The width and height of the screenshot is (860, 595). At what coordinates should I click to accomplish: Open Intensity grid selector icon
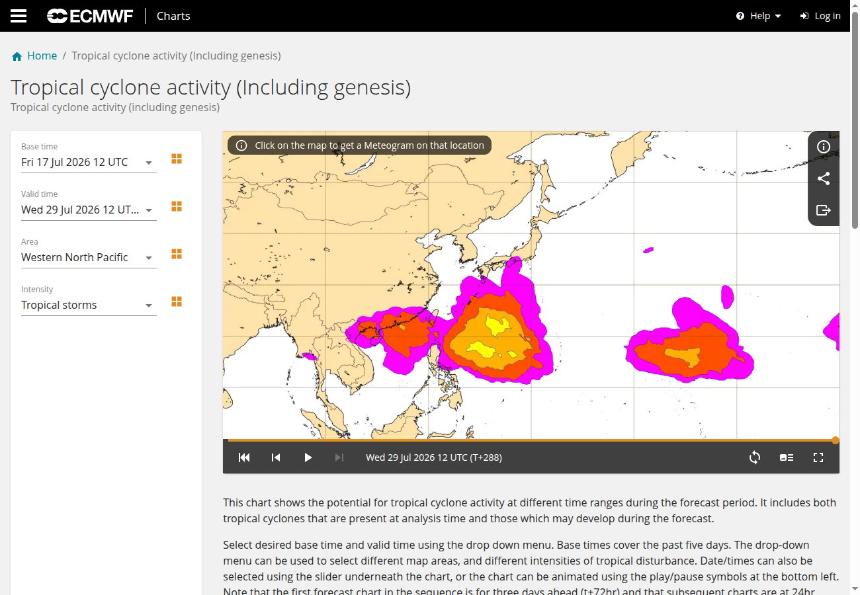(x=177, y=301)
